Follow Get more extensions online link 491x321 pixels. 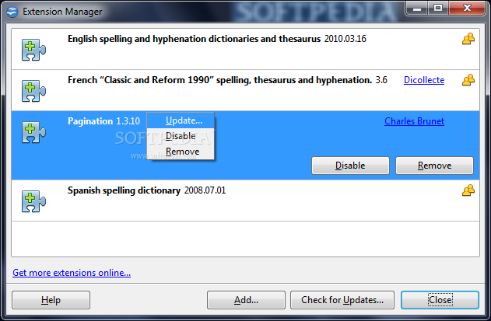pos(72,273)
